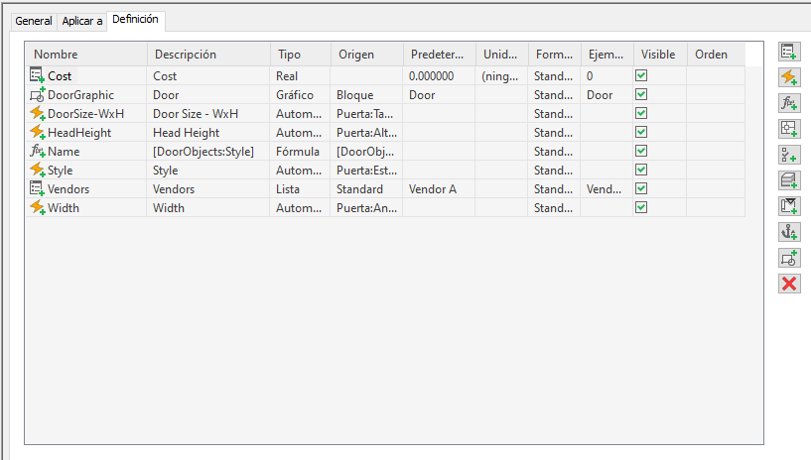Click the add automatic property lightning icon

pyautogui.click(x=789, y=76)
